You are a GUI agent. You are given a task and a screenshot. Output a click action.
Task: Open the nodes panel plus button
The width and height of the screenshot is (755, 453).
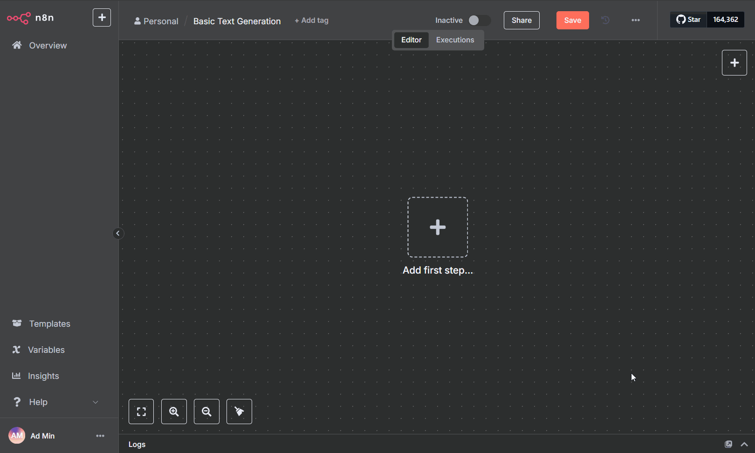(x=734, y=62)
